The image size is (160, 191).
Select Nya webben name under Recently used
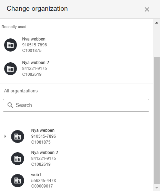tap(34, 39)
